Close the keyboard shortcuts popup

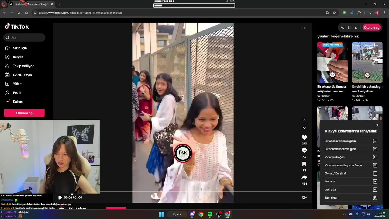click(x=377, y=125)
